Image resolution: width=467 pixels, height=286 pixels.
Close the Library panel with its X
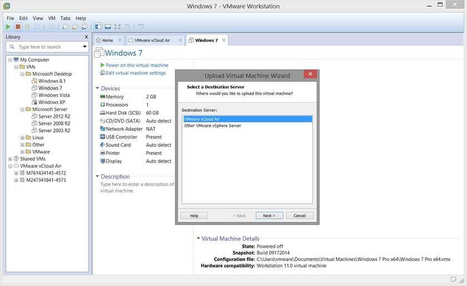[86, 37]
